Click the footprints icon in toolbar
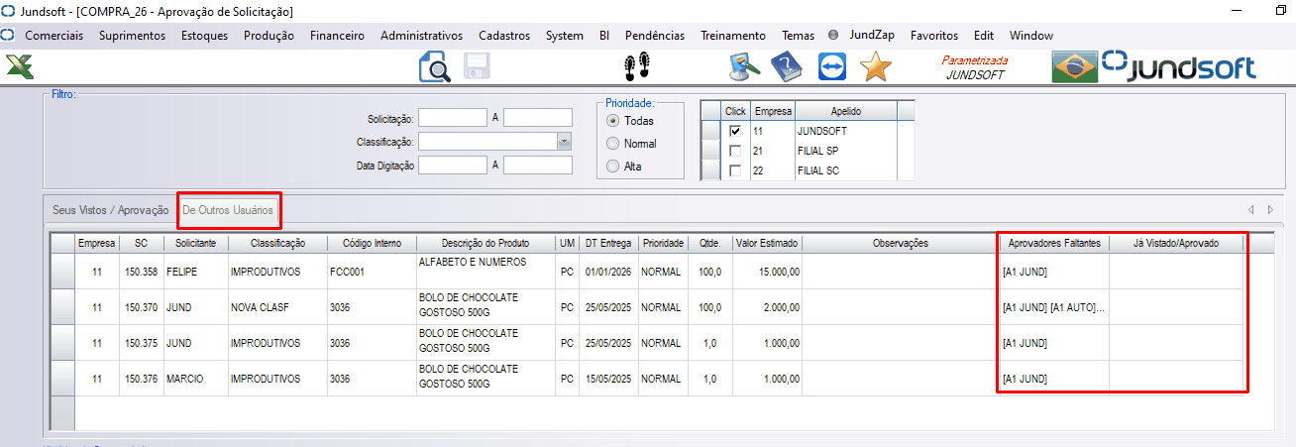Screen dimensions: 1296x447 pos(635,67)
